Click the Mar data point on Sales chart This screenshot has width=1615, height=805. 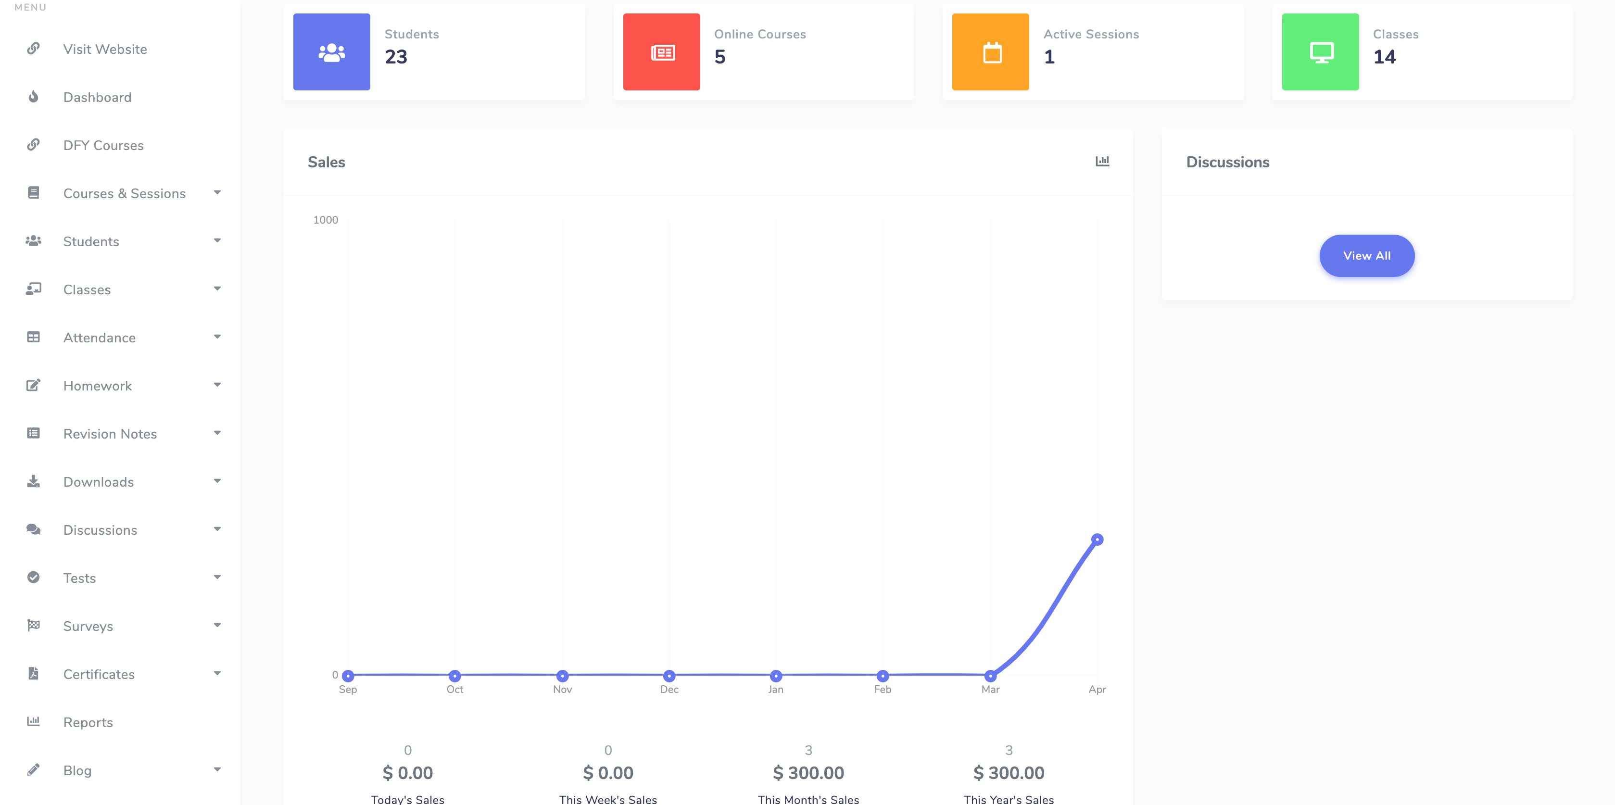coord(990,675)
